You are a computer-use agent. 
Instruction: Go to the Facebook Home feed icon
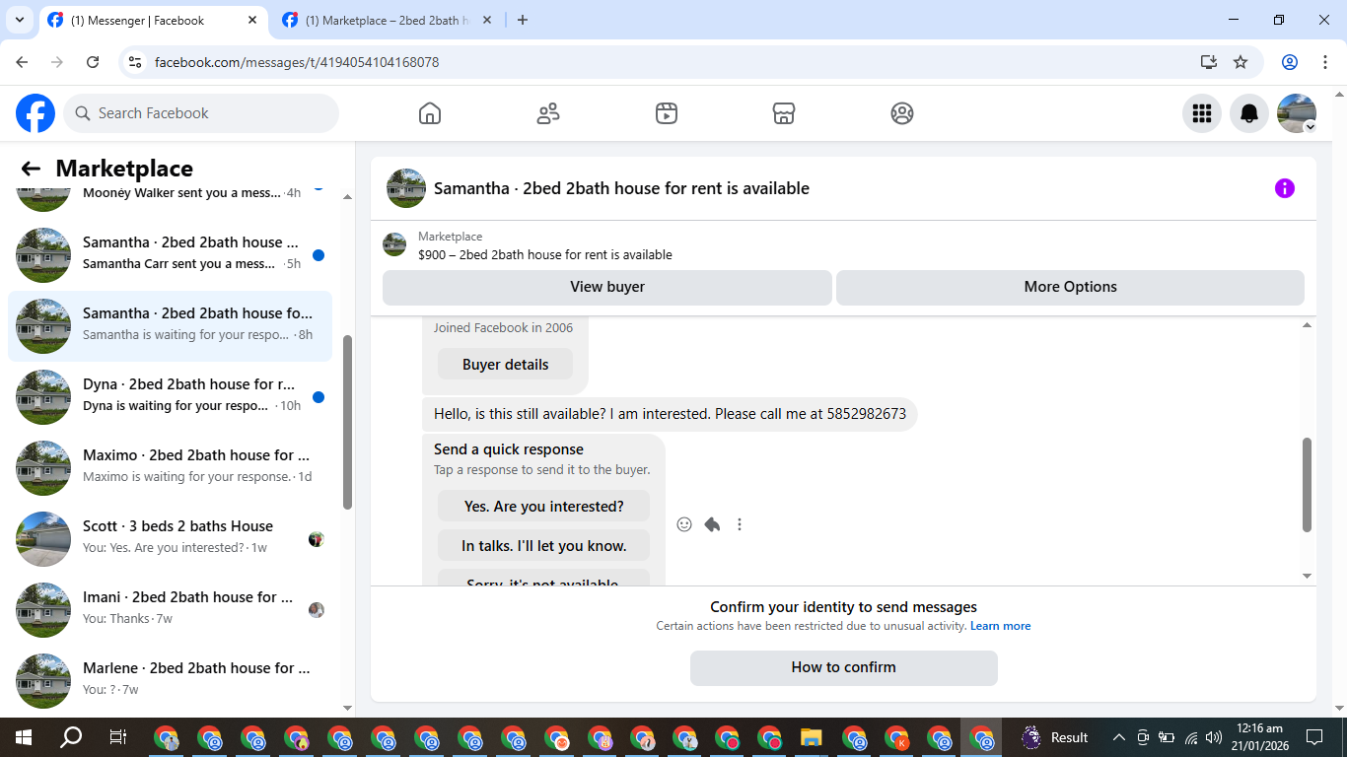pos(430,113)
